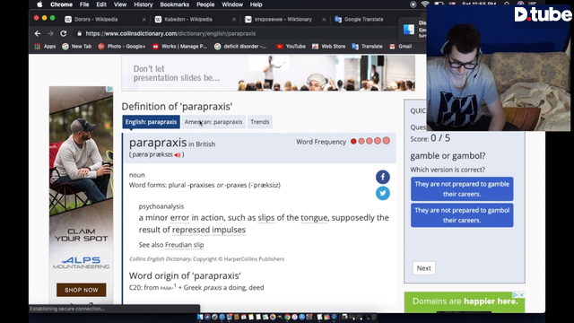Open the Edit menu

coord(101,4)
